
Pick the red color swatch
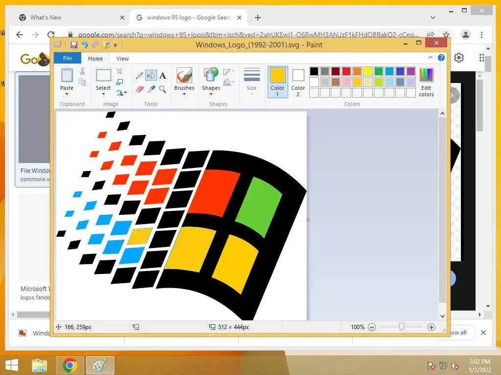(x=346, y=71)
